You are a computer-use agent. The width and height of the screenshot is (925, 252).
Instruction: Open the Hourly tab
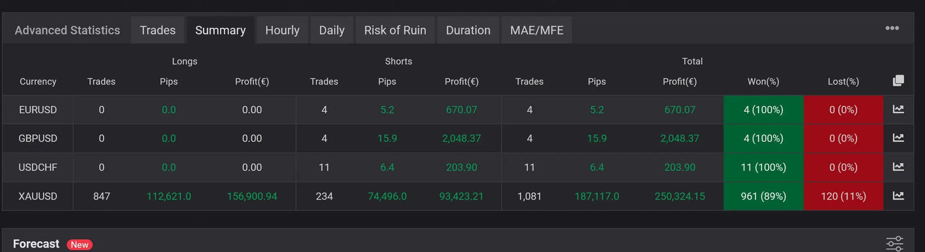point(282,30)
